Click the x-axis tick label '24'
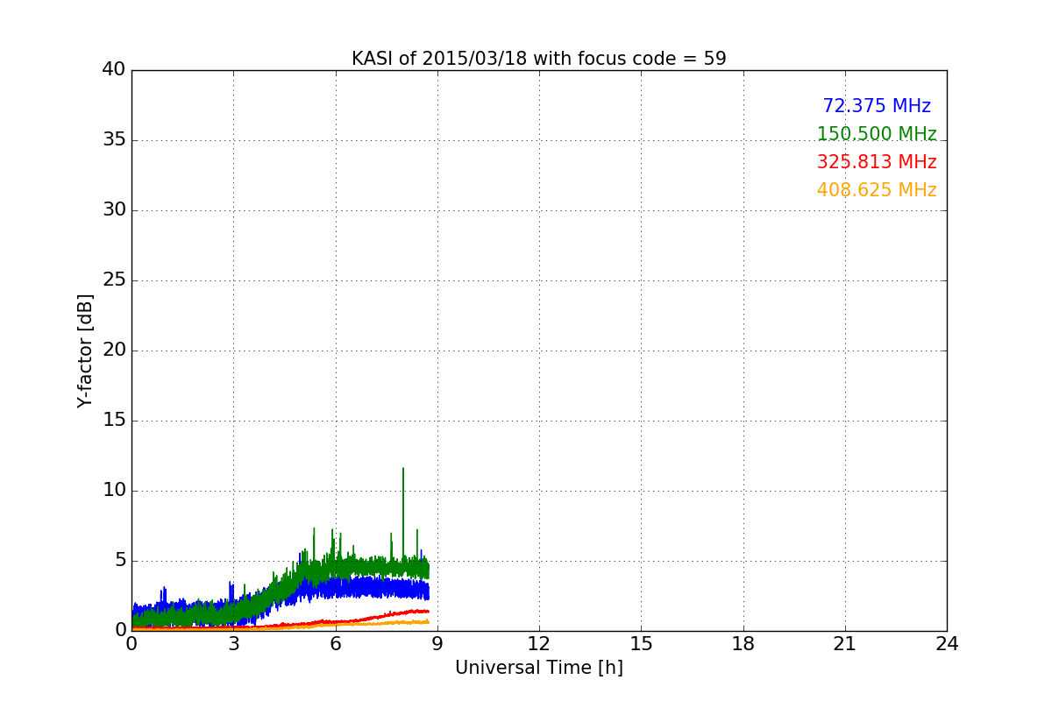1052x701 pixels. tap(947, 644)
